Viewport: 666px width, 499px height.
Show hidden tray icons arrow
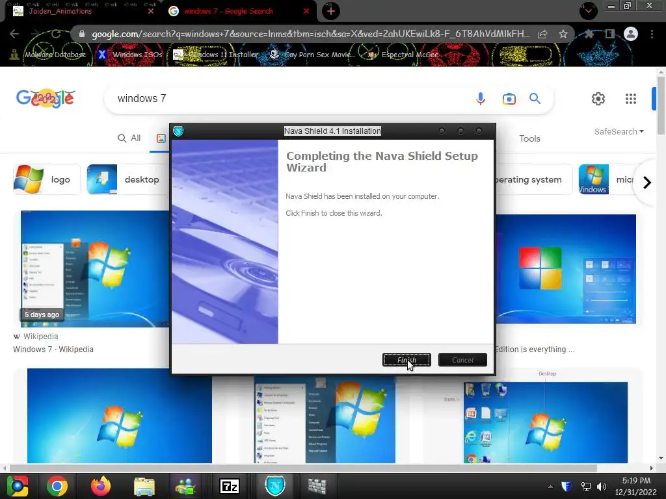(x=550, y=487)
